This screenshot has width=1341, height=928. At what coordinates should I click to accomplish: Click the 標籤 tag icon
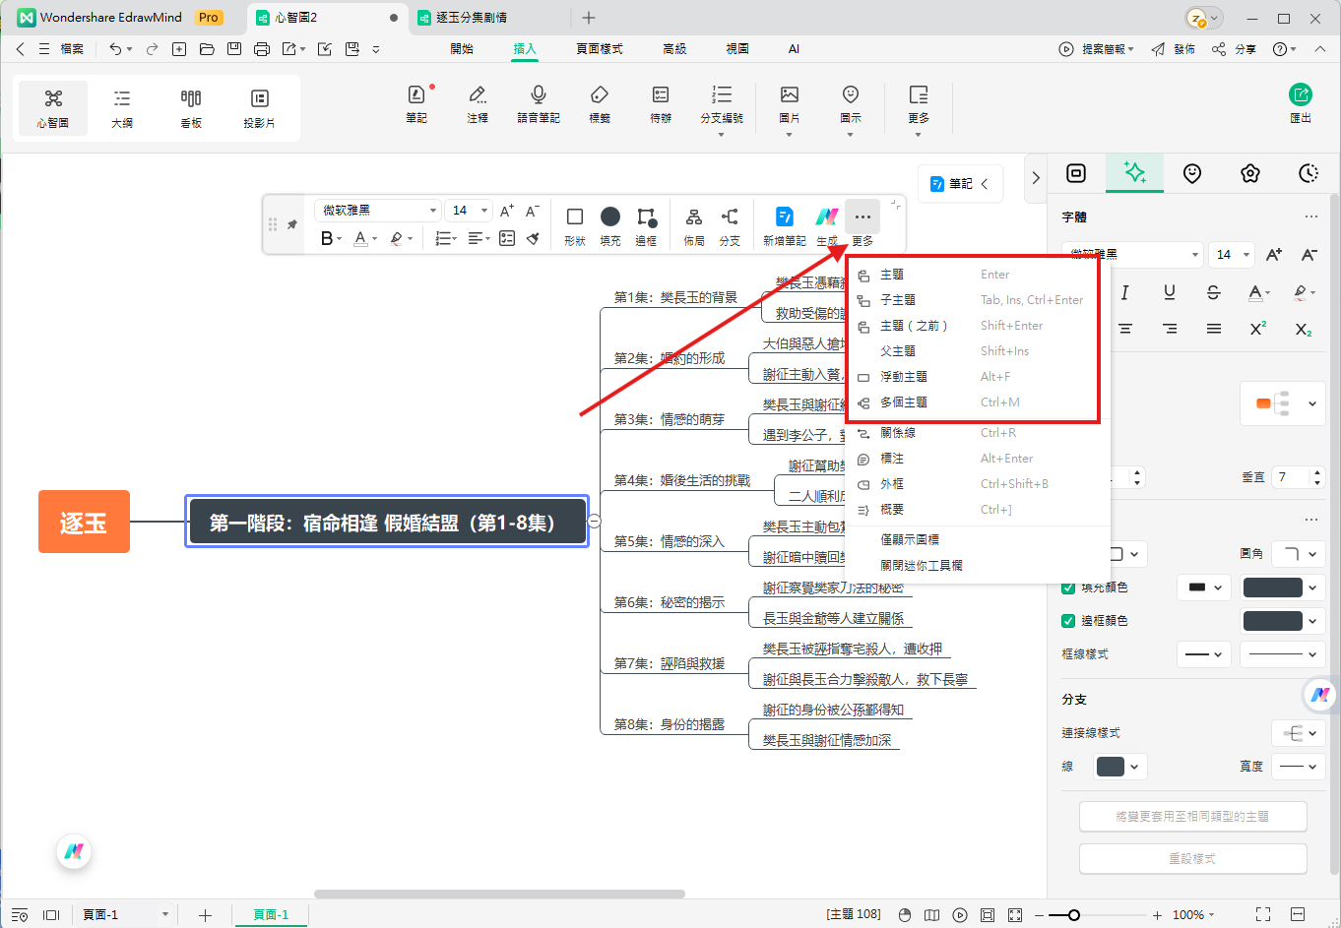point(599,103)
